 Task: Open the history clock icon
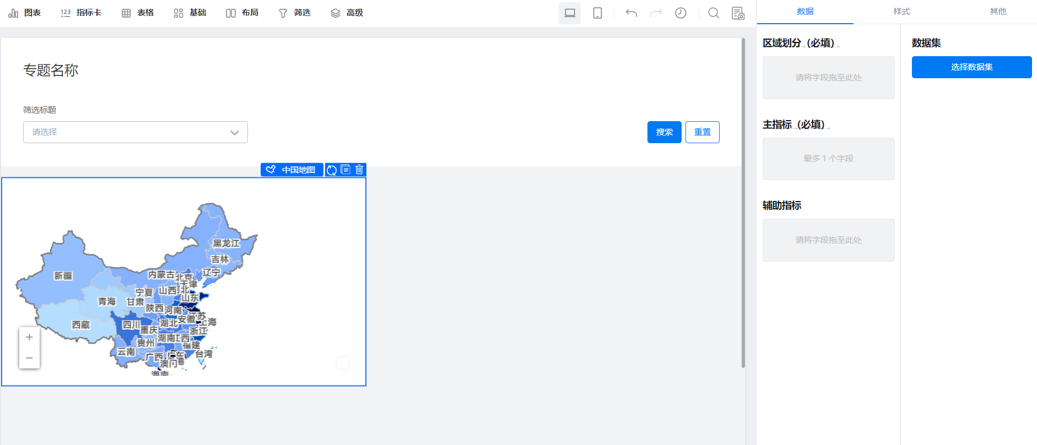681,13
